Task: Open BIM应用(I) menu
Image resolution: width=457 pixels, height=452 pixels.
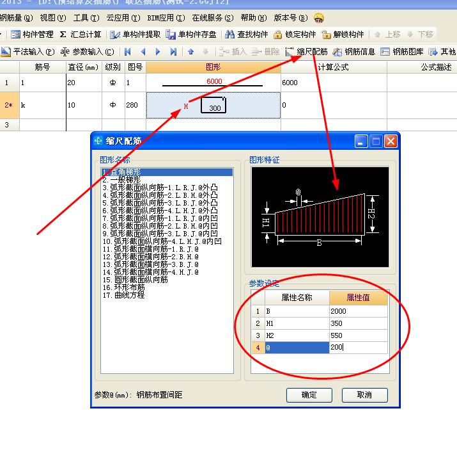Action: coord(166,18)
